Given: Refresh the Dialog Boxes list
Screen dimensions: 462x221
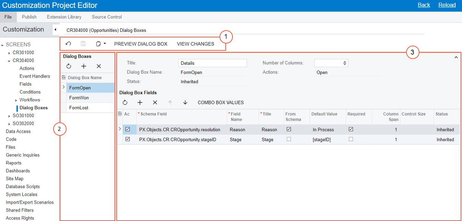Looking at the screenshot, I should click(69, 66).
